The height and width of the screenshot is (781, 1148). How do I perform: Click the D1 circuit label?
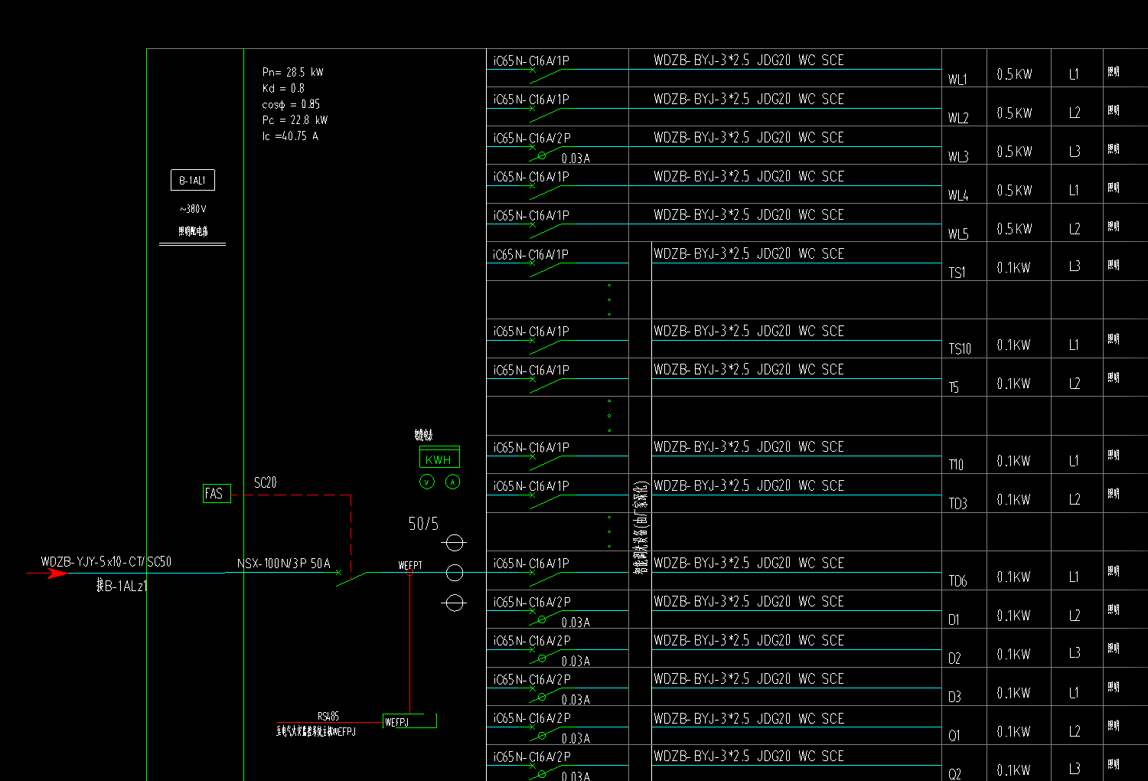click(954, 620)
